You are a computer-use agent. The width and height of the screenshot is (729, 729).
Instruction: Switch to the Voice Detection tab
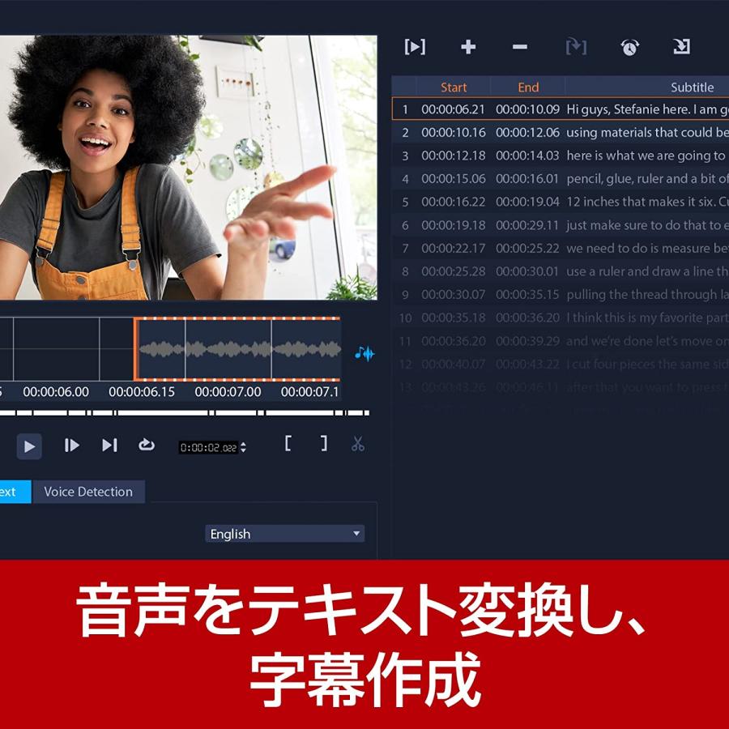click(x=88, y=492)
